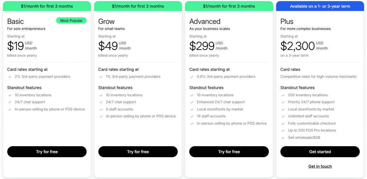The width and height of the screenshot is (367, 179).
Task: Click checkmark next to 15 staff accounts
Action: click(191, 116)
